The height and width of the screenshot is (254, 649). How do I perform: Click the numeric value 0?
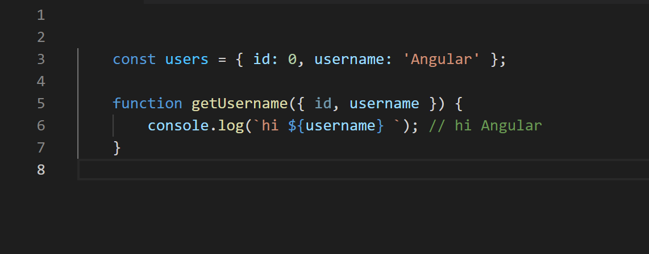[x=292, y=60]
